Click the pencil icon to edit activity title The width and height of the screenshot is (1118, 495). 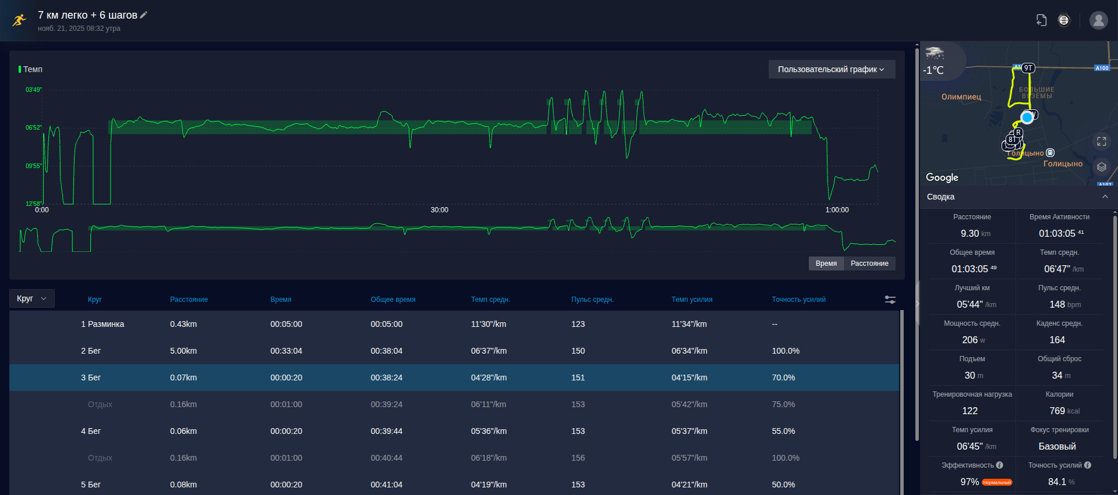tap(144, 15)
